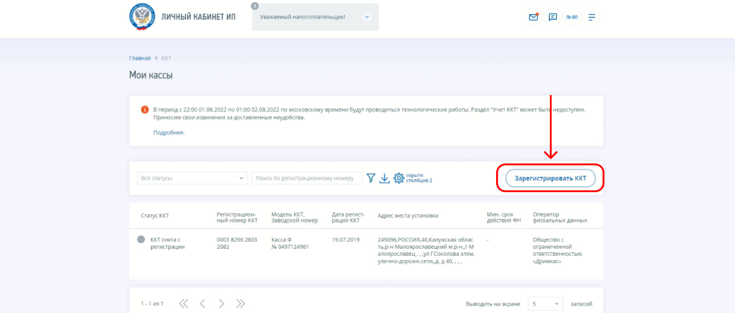Screen dimensions: 735x313
Task: Navigate to Главная in the breadcrumb
Action: click(139, 58)
